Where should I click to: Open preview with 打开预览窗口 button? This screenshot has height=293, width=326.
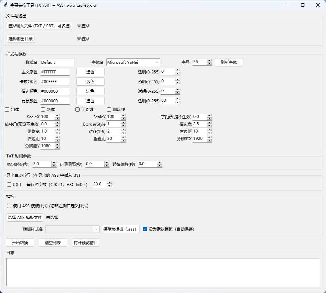[x=86, y=243]
